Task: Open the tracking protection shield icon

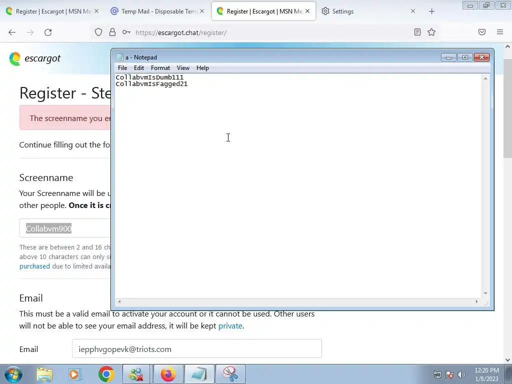Action: [98, 32]
